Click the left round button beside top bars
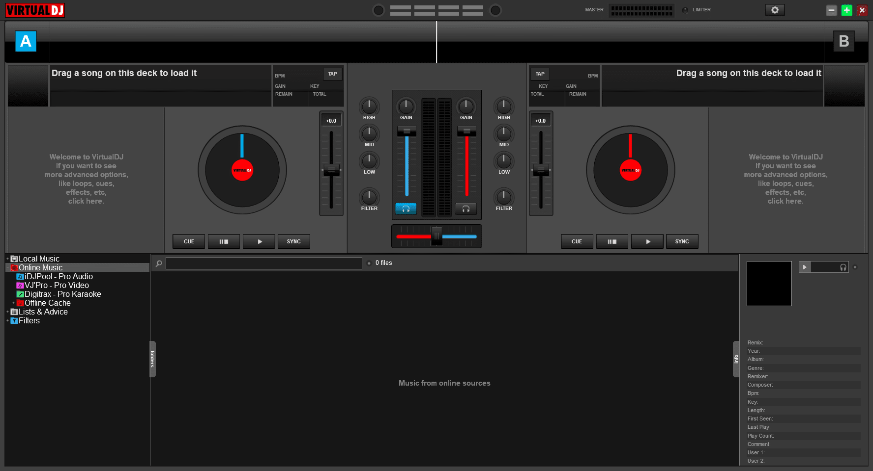873x471 pixels. tap(378, 10)
